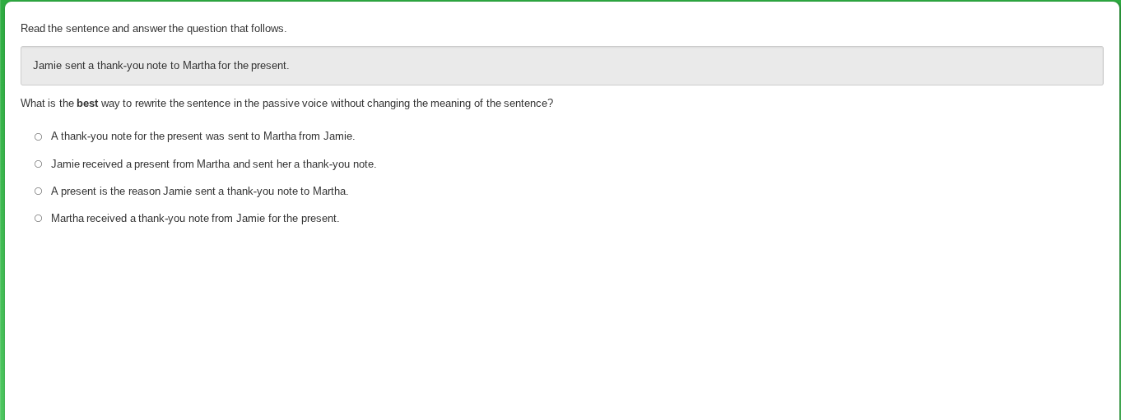Image resolution: width=1121 pixels, height=420 pixels.
Task: Click the word "Jamie" in the gray sentence box
Action: [47, 66]
